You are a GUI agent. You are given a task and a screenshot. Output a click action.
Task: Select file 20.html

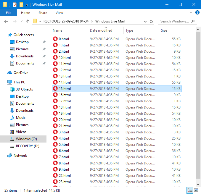pos(65,119)
